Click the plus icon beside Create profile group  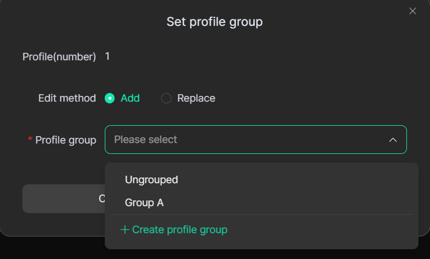point(124,230)
